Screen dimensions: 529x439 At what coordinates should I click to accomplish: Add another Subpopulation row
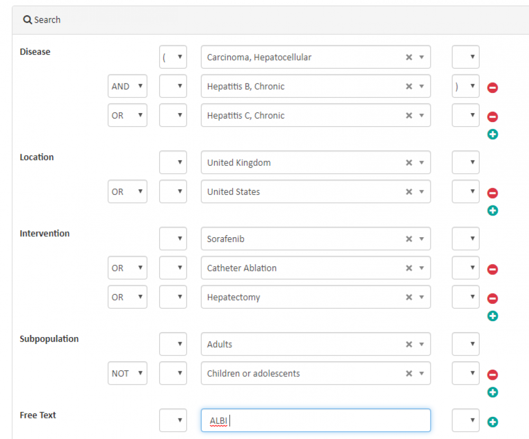(492, 392)
